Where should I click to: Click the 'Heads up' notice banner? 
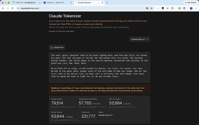point(99,89)
